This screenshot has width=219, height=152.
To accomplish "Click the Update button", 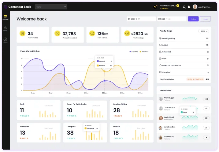I will [193, 19].
